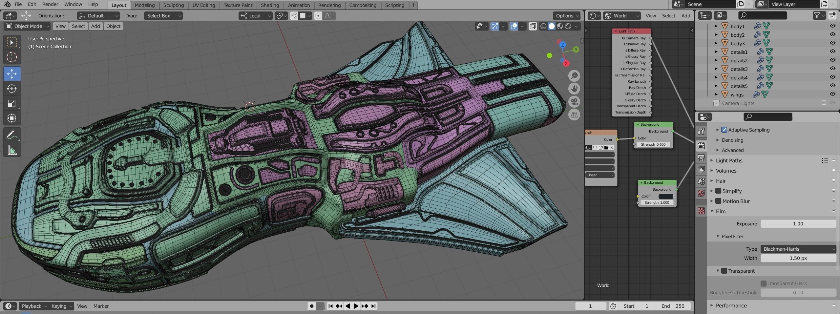
Task: Open the File menu
Action: (18, 4)
